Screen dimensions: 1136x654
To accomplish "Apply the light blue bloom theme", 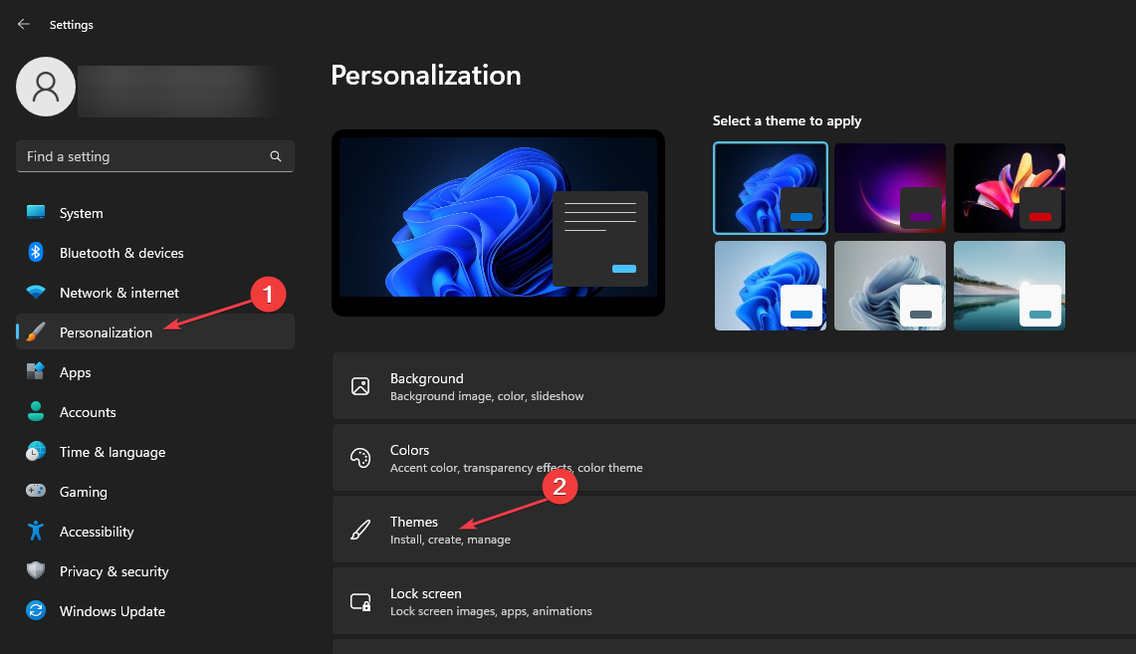I will tap(771, 286).
